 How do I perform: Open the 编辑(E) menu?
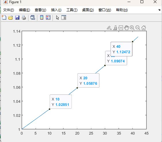click(x=24, y=10)
